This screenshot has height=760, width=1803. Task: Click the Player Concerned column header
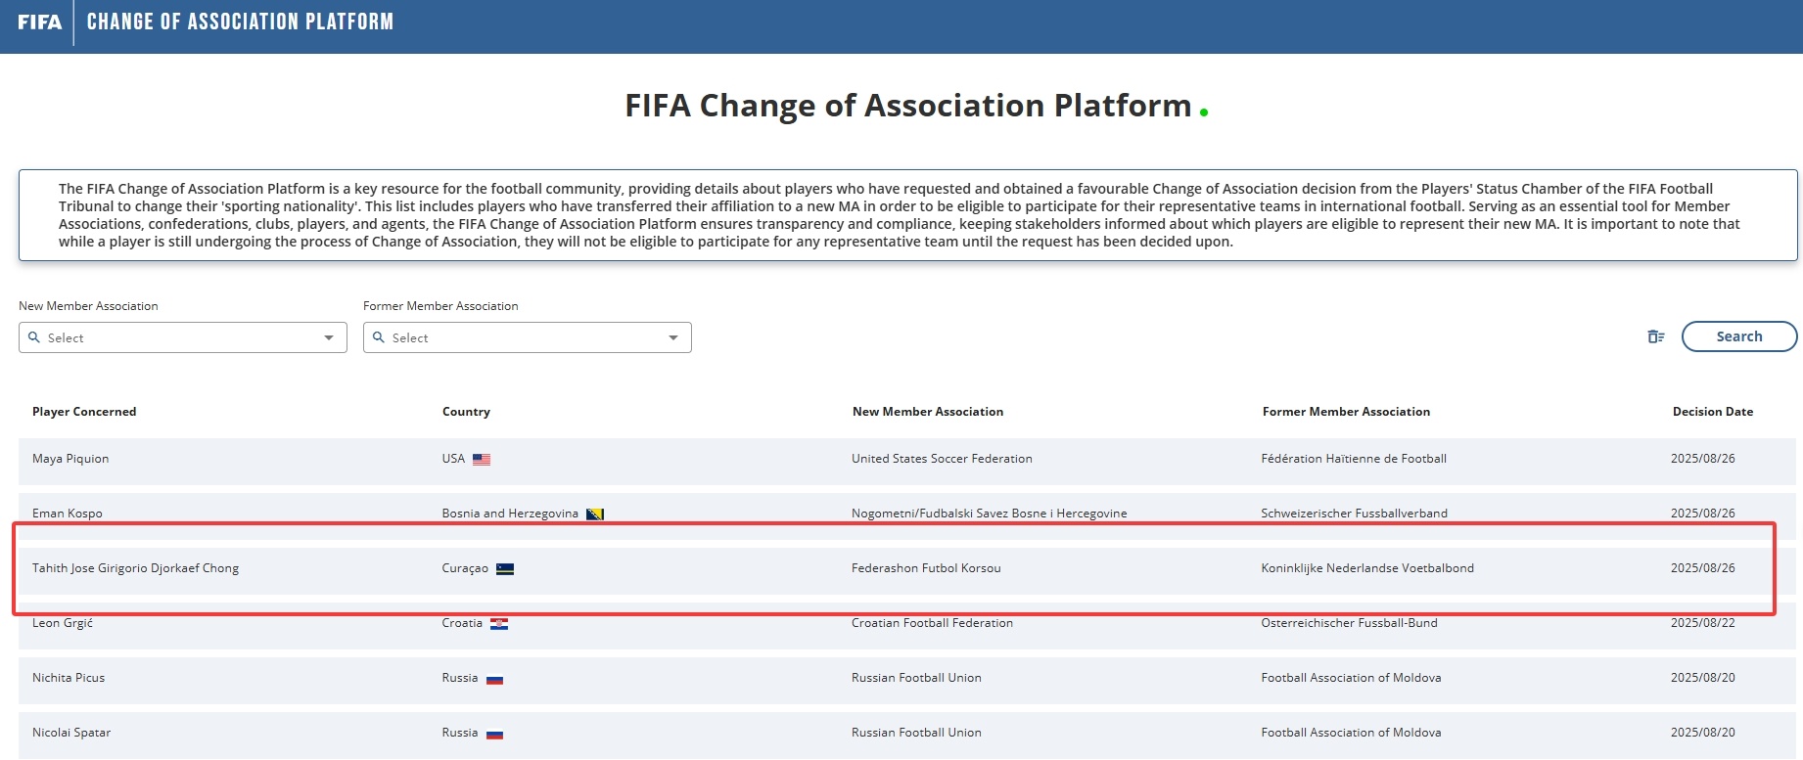point(84,412)
